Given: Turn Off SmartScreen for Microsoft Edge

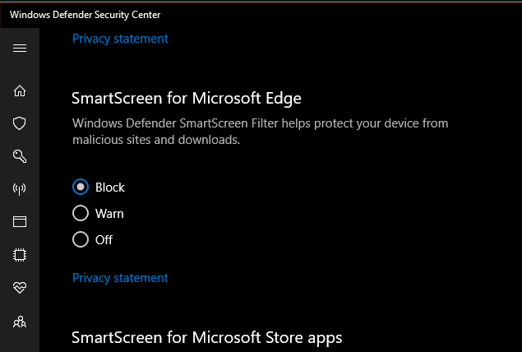Looking at the screenshot, I should coord(81,239).
